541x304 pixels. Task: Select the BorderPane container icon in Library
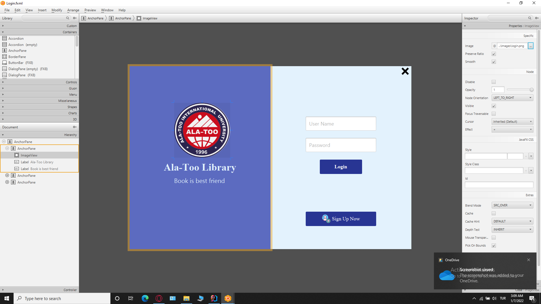coord(5,57)
